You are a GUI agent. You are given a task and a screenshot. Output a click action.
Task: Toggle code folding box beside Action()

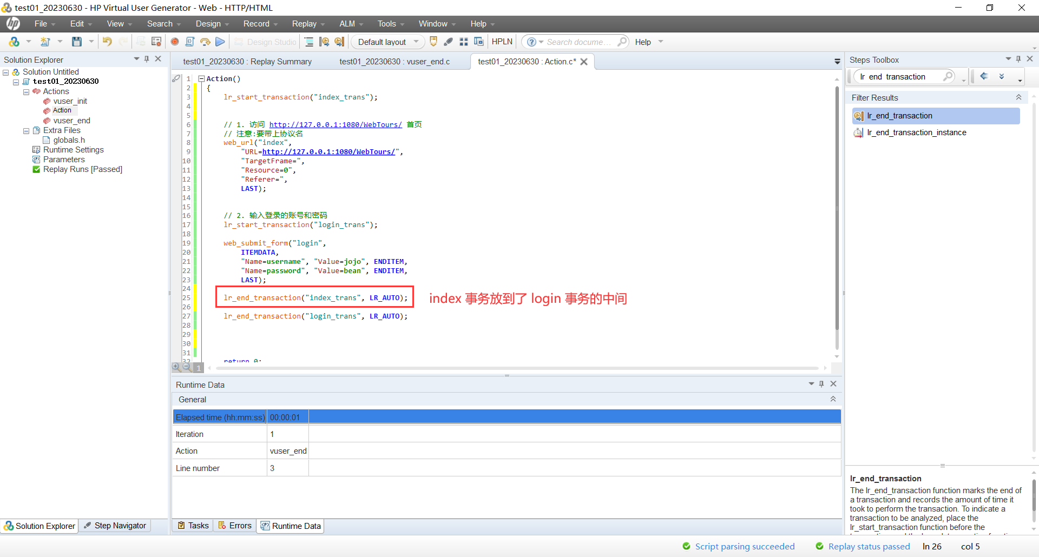click(201, 79)
